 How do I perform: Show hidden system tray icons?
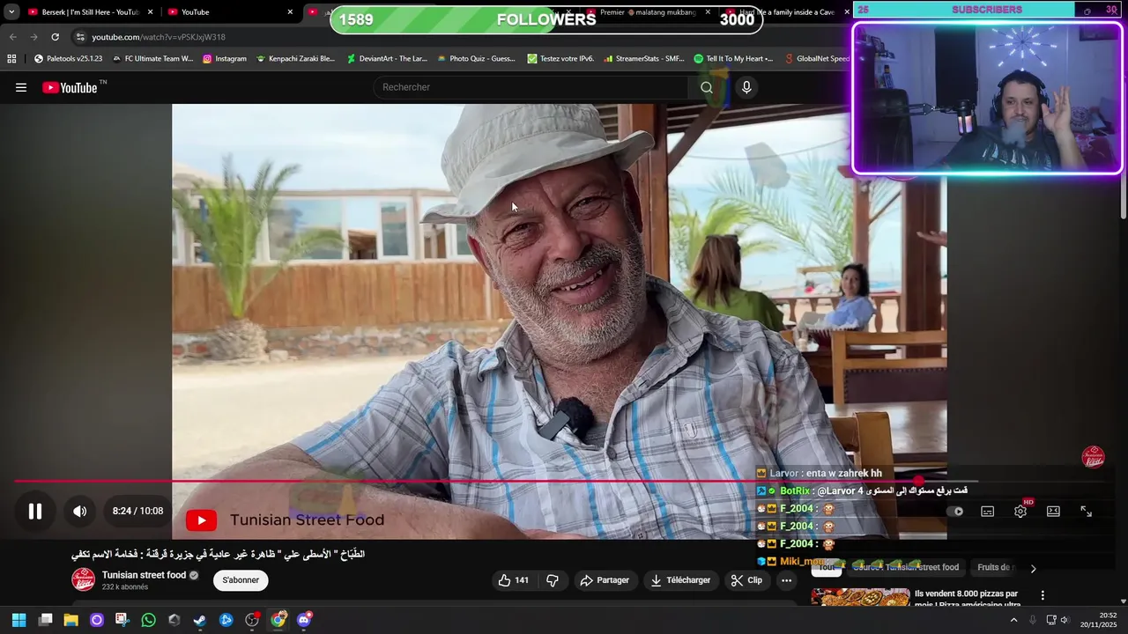coord(1013,620)
